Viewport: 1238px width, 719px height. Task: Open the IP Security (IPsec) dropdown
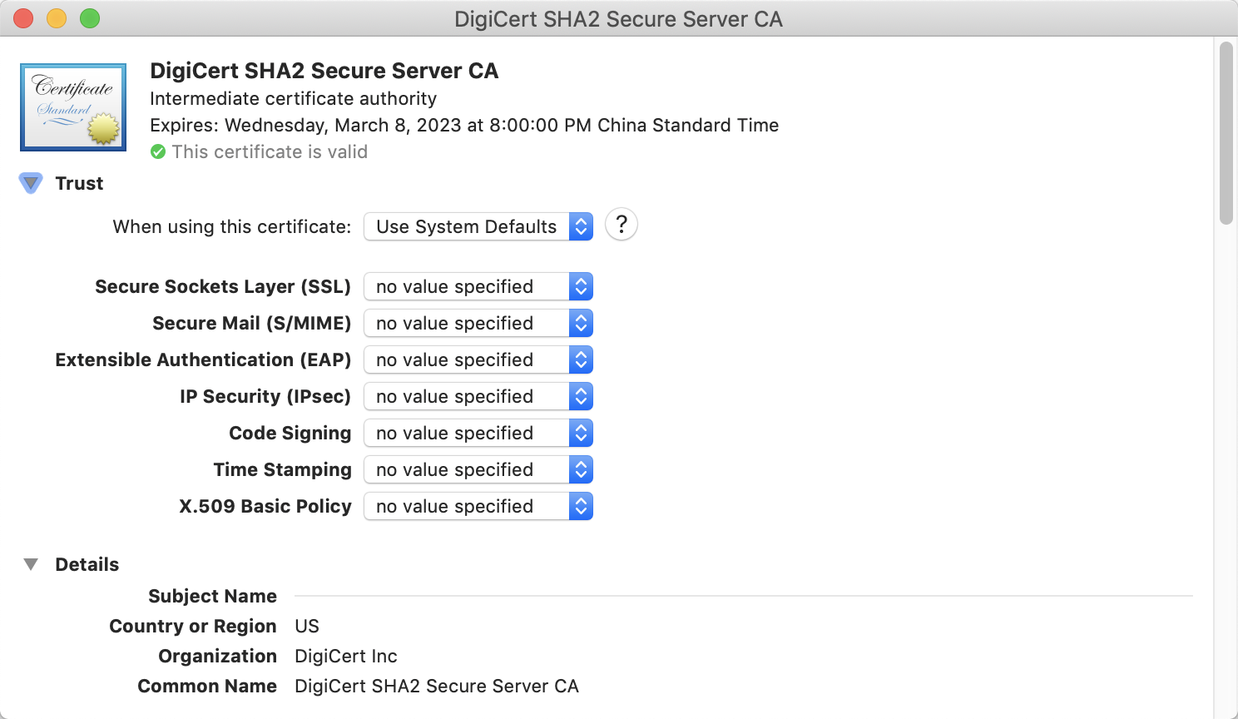pyautogui.click(x=478, y=396)
